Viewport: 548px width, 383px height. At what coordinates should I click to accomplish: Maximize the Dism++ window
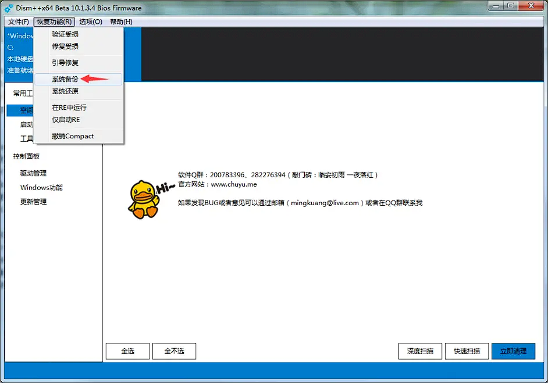tap(511, 6)
